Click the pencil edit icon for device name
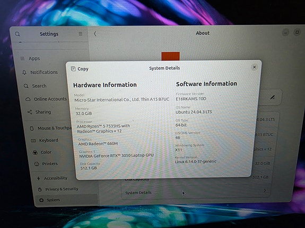The height and width of the screenshot is (228, 305). point(273,97)
